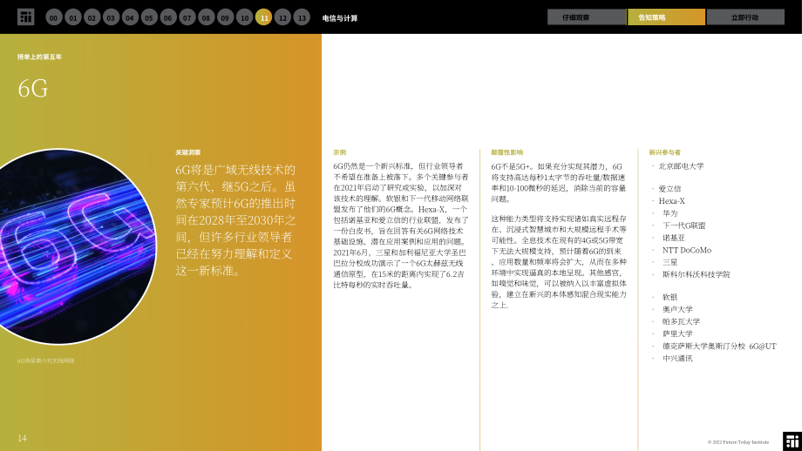Click the page number 14
The width and height of the screenshot is (802, 451).
click(x=22, y=438)
